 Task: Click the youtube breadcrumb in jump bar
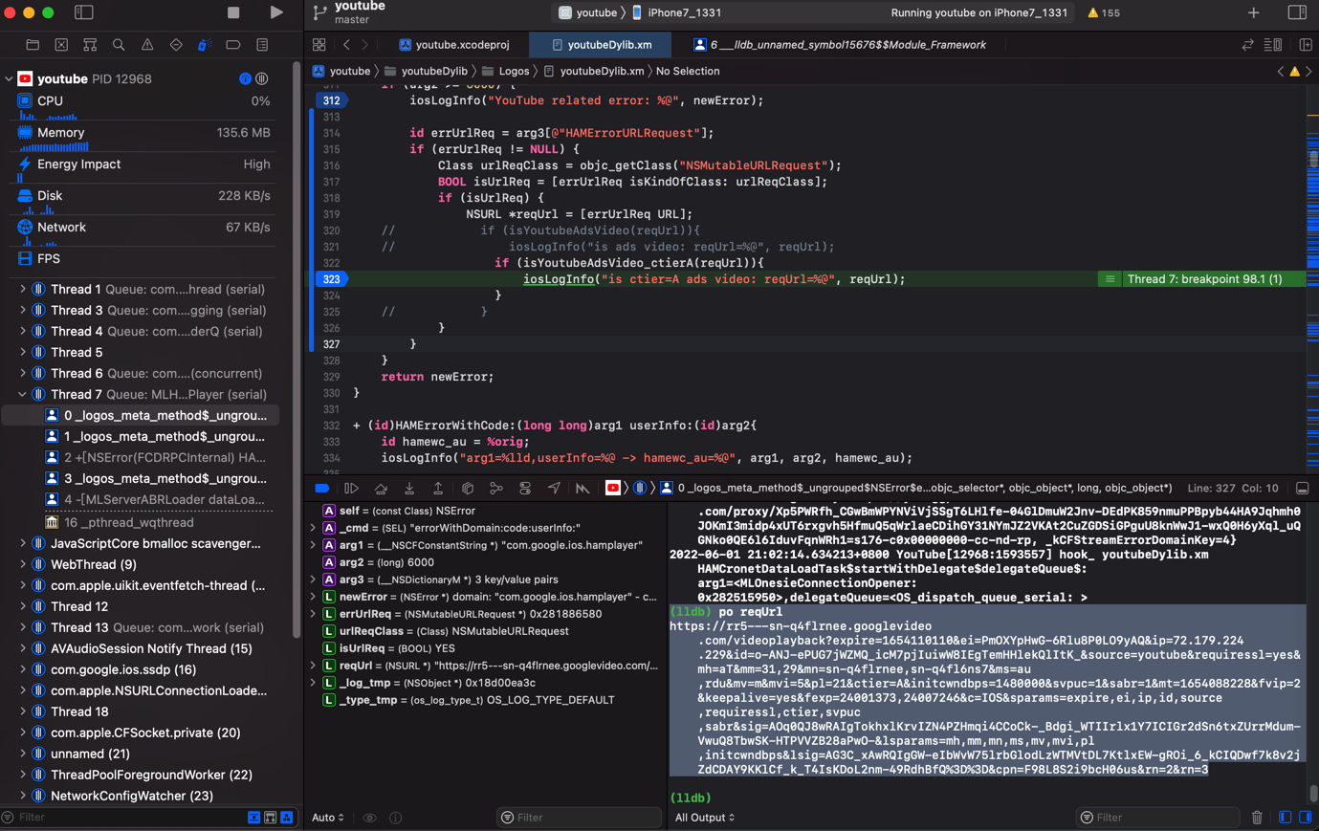tap(342, 71)
